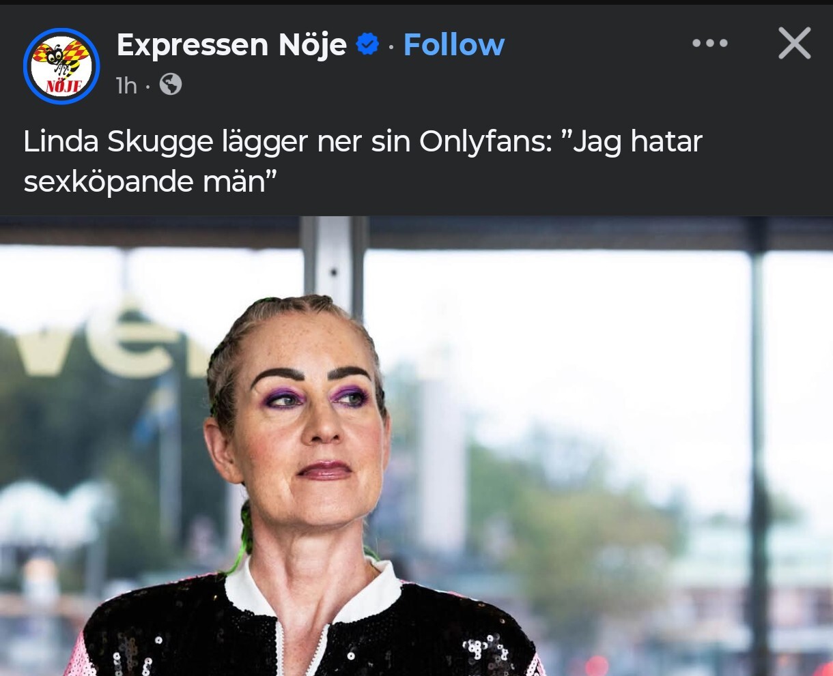
Task: Visit the page via the NÖJE circle logo
Action: (x=61, y=66)
